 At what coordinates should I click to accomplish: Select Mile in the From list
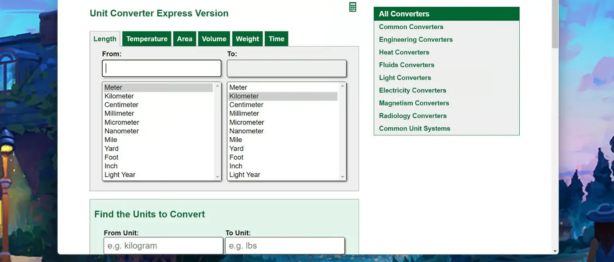click(x=158, y=140)
